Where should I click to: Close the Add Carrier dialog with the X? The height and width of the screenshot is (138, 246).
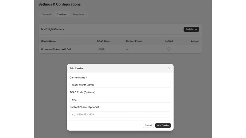pos(169,68)
